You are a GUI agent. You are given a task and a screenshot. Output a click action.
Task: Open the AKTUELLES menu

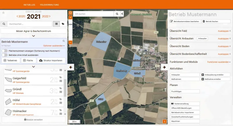(29, 5)
